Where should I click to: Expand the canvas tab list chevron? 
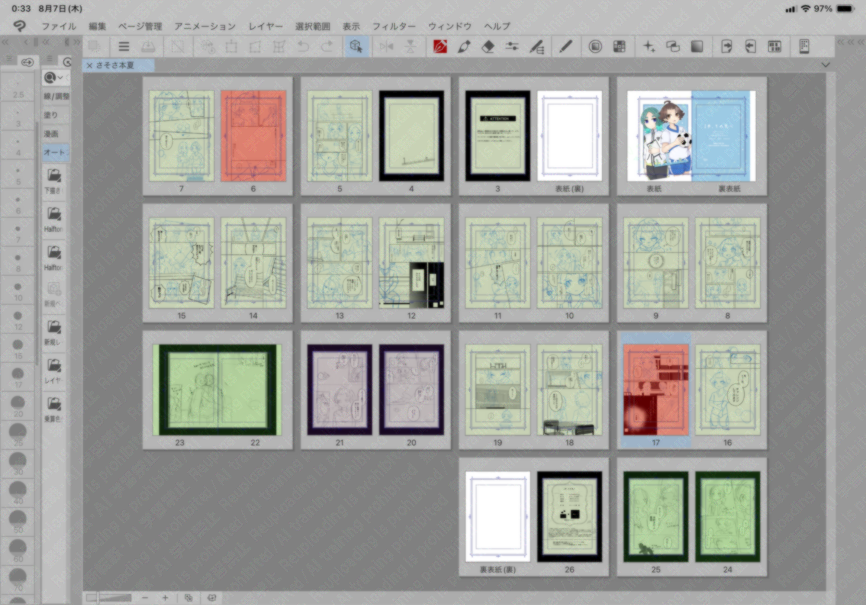click(826, 65)
